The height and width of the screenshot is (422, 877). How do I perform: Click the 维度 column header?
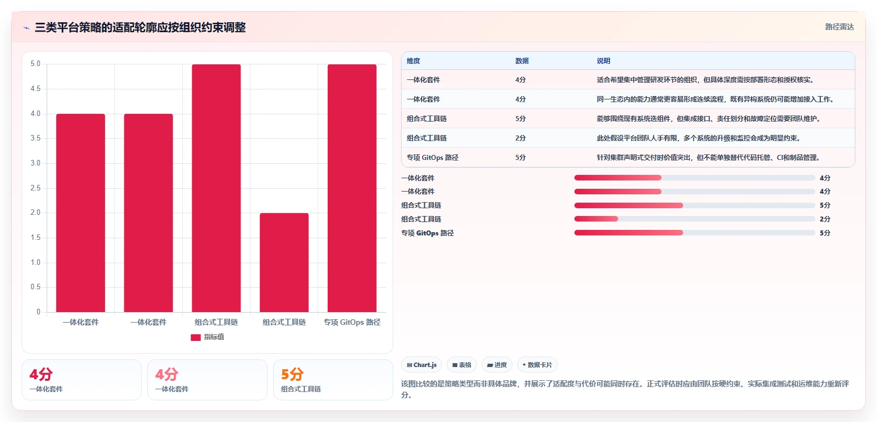(x=413, y=61)
